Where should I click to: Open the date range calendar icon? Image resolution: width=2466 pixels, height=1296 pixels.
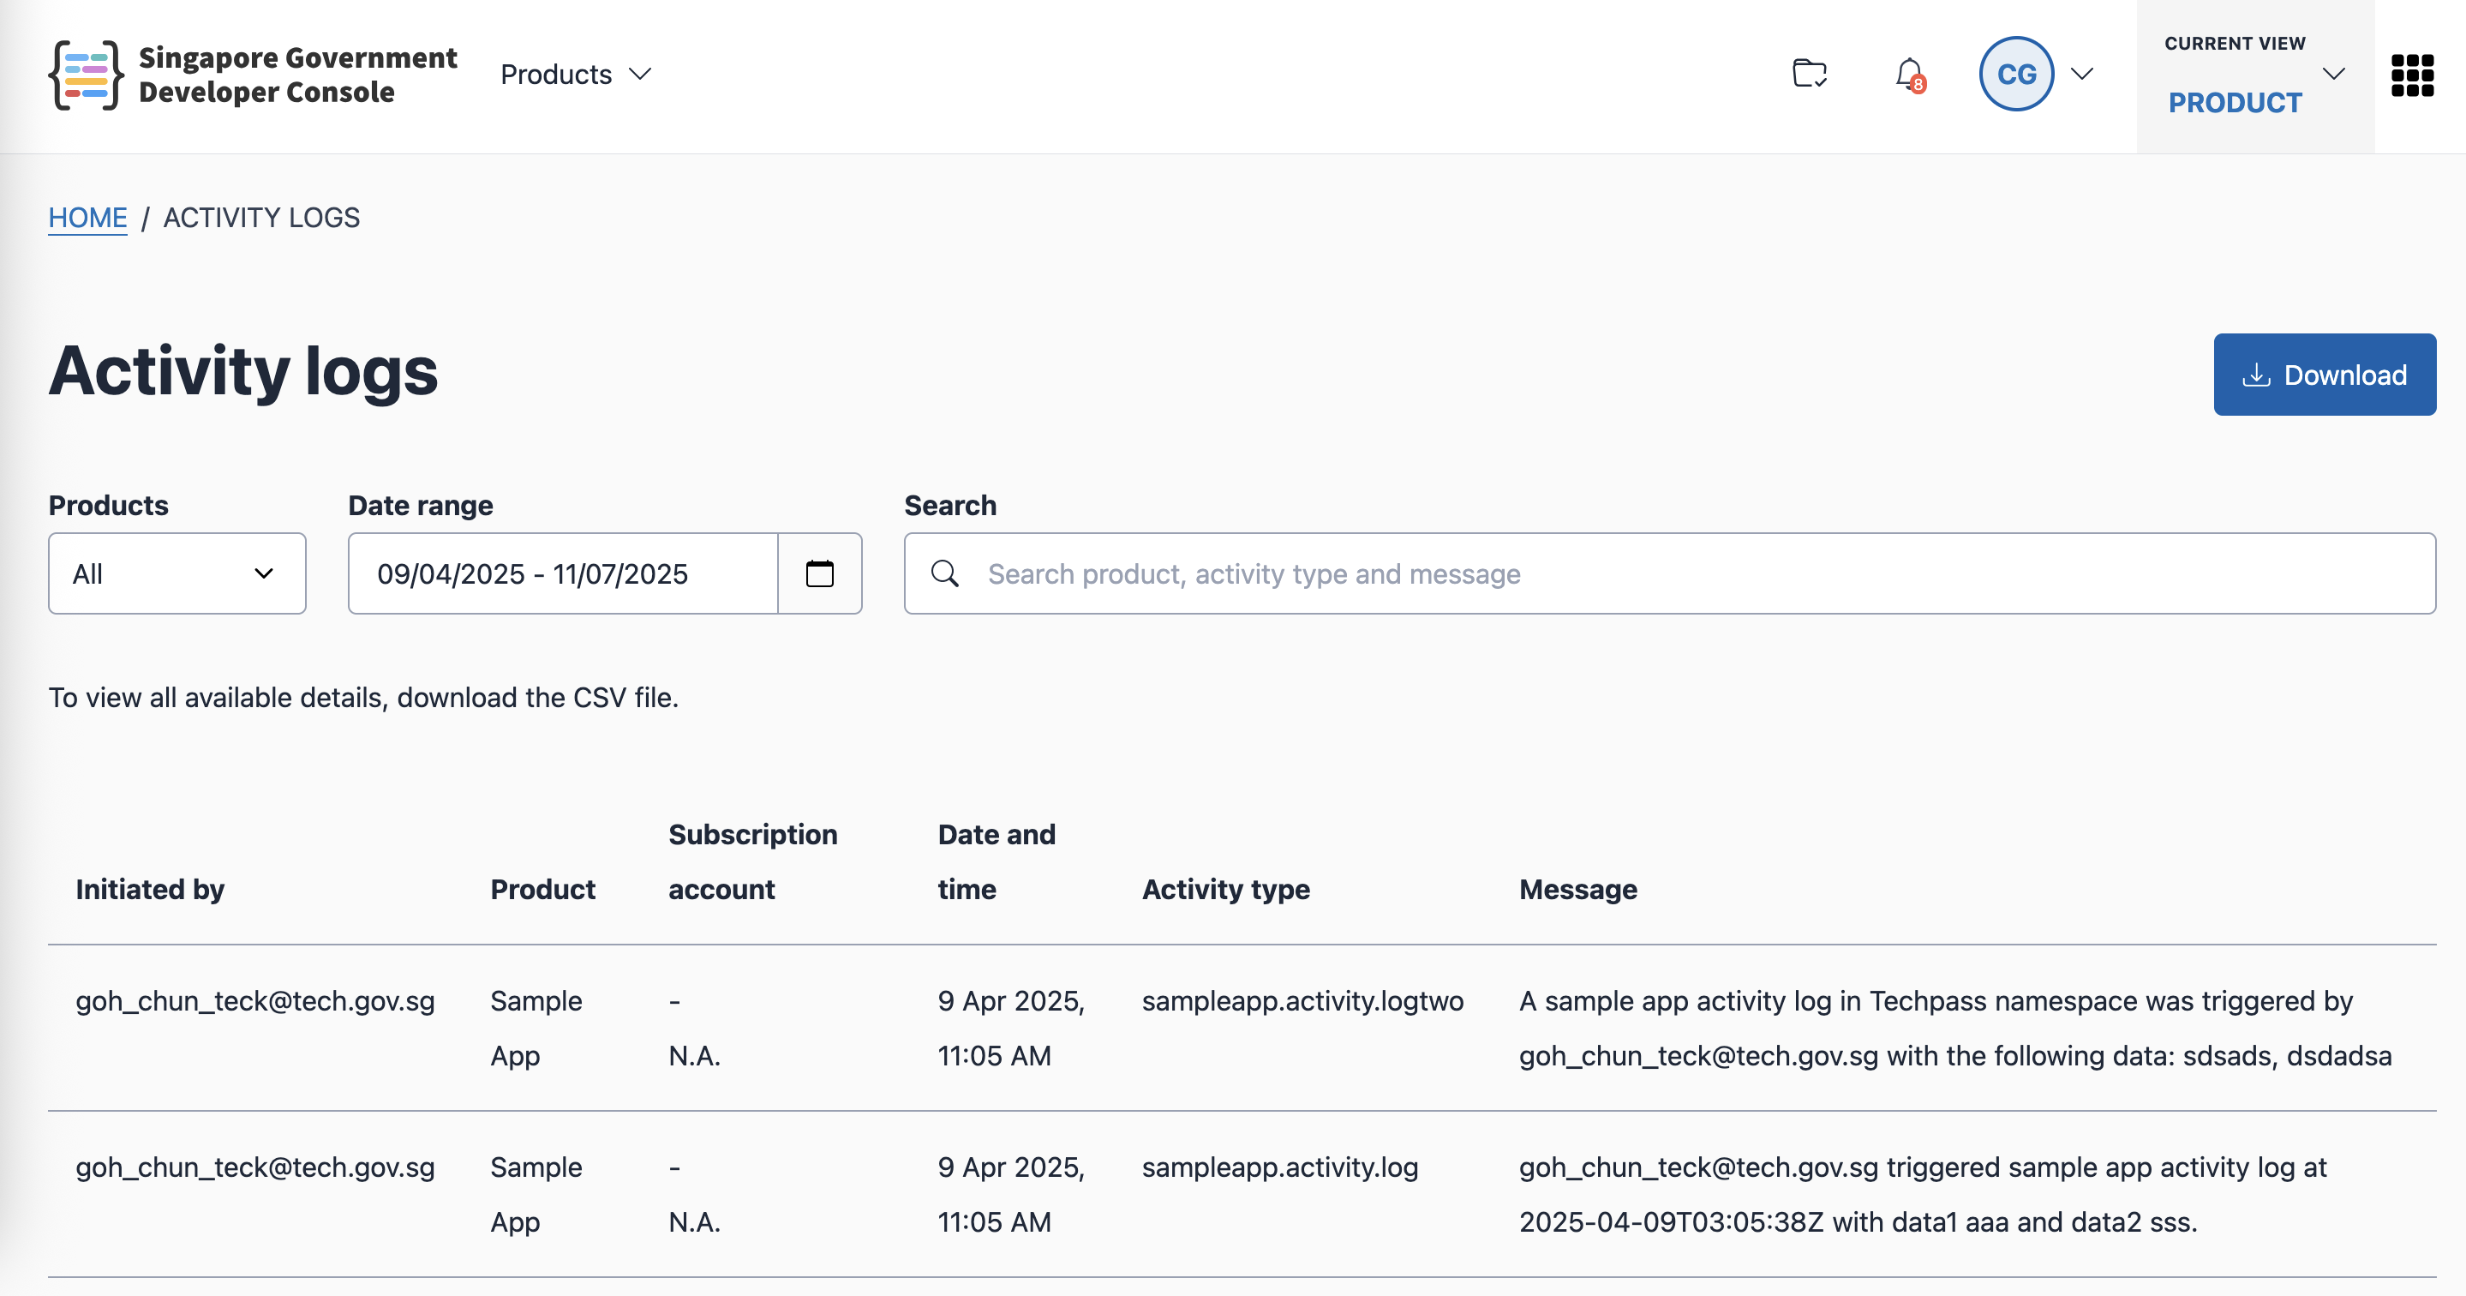coord(819,573)
